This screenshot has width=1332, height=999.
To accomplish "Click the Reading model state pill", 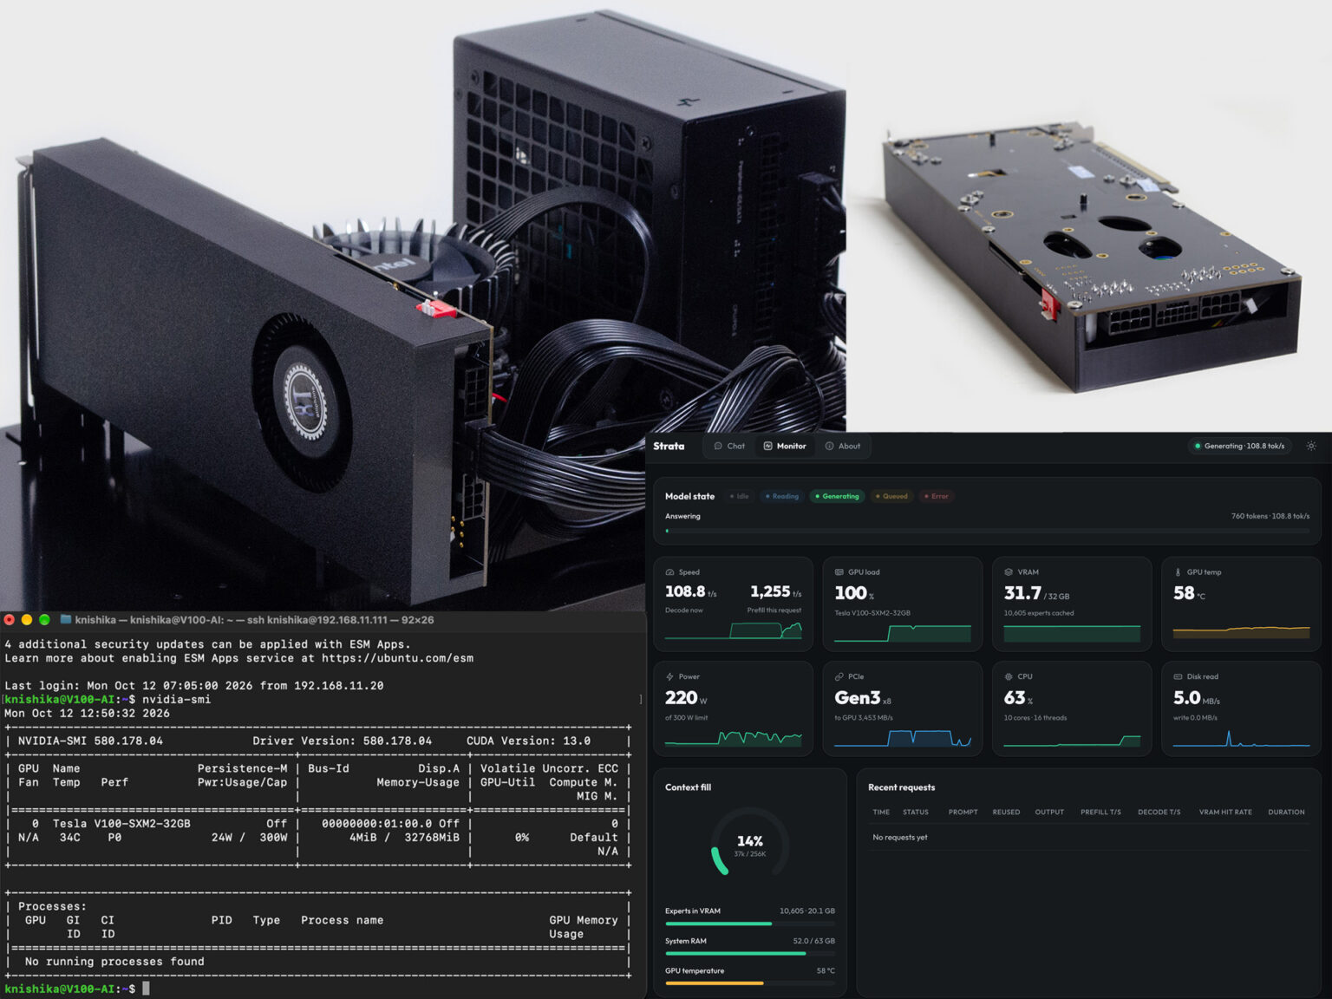I will [782, 496].
